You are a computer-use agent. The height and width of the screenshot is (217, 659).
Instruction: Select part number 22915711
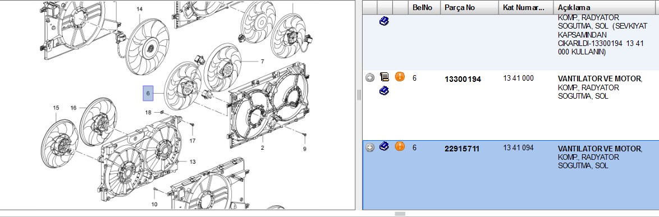pyautogui.click(x=462, y=149)
